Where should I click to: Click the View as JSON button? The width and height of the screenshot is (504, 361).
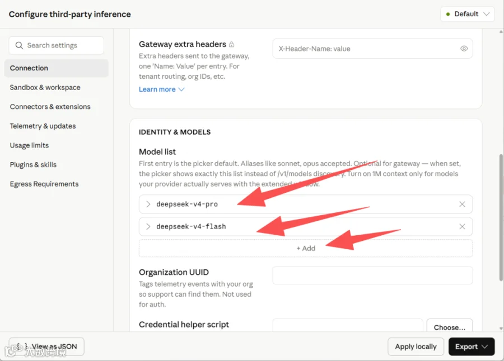46,346
